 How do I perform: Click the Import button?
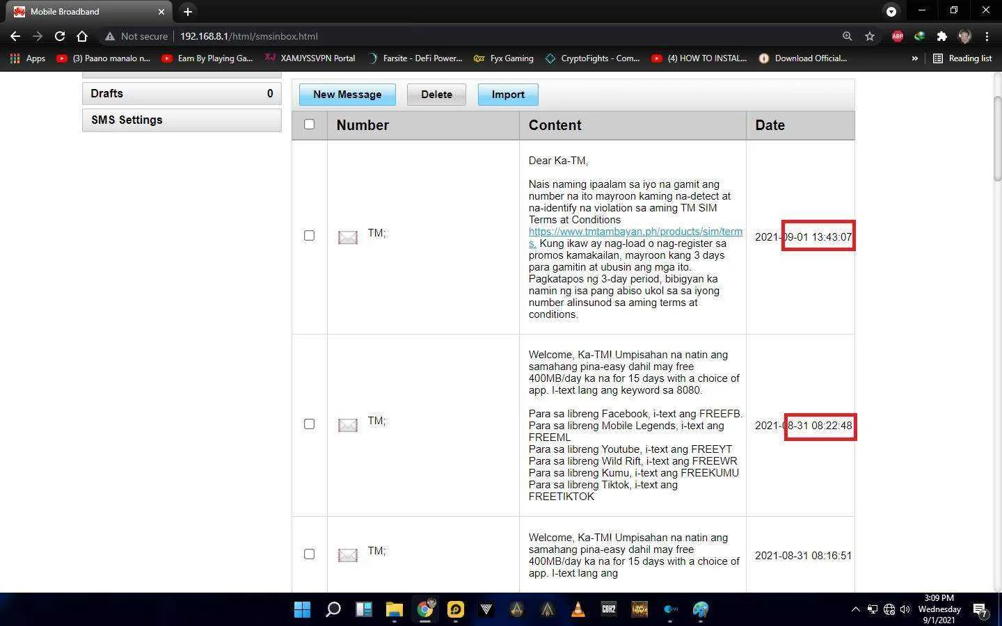pyautogui.click(x=508, y=95)
